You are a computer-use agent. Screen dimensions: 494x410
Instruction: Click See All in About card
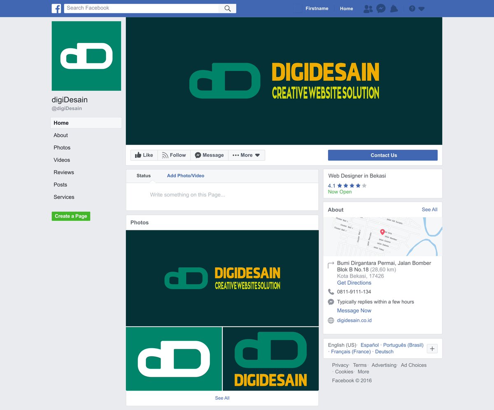(429, 210)
